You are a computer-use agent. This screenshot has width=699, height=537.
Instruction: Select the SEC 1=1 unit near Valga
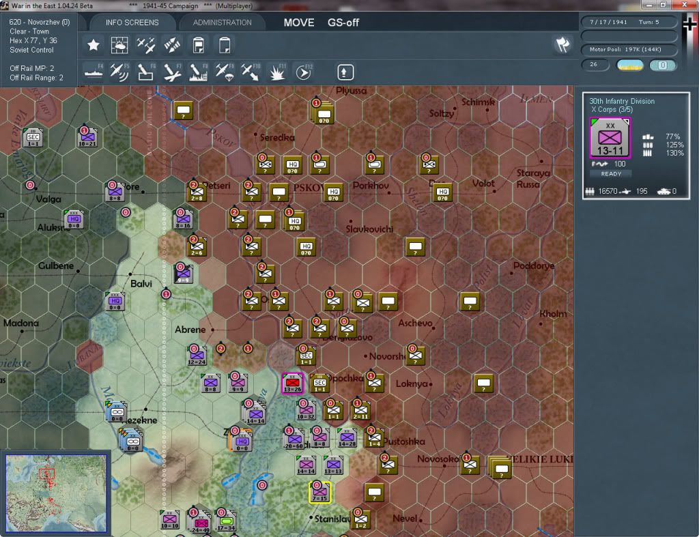click(33, 137)
